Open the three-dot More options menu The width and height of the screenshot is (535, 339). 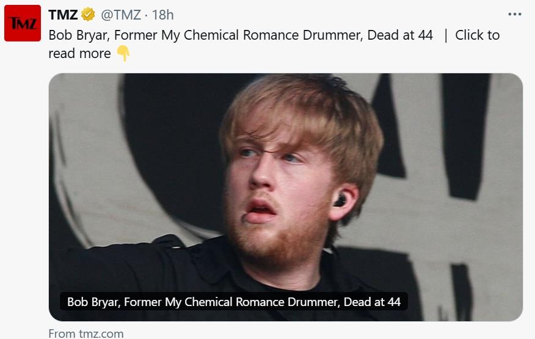click(x=515, y=15)
